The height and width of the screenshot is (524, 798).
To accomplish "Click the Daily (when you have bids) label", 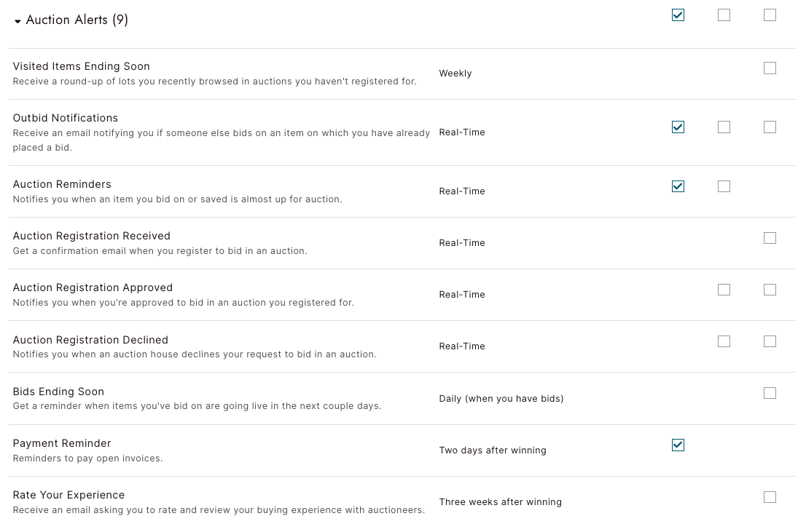I will click(501, 399).
